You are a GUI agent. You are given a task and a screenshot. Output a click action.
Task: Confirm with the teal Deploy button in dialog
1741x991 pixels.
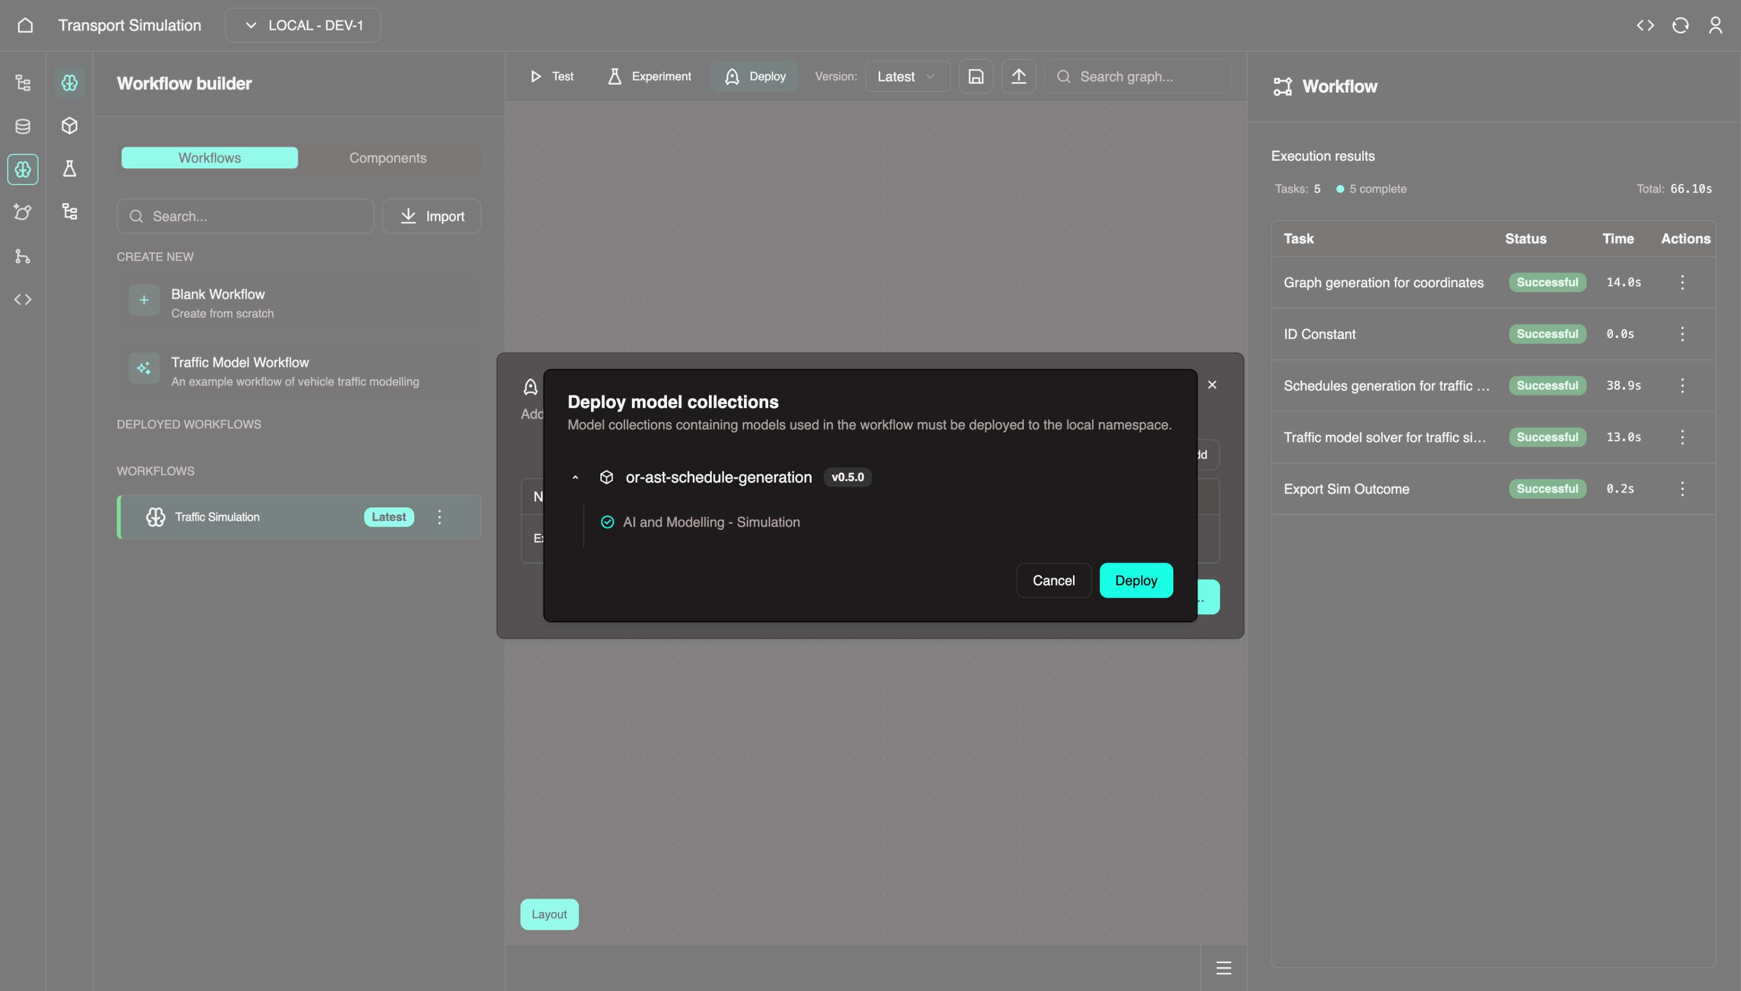1136,581
